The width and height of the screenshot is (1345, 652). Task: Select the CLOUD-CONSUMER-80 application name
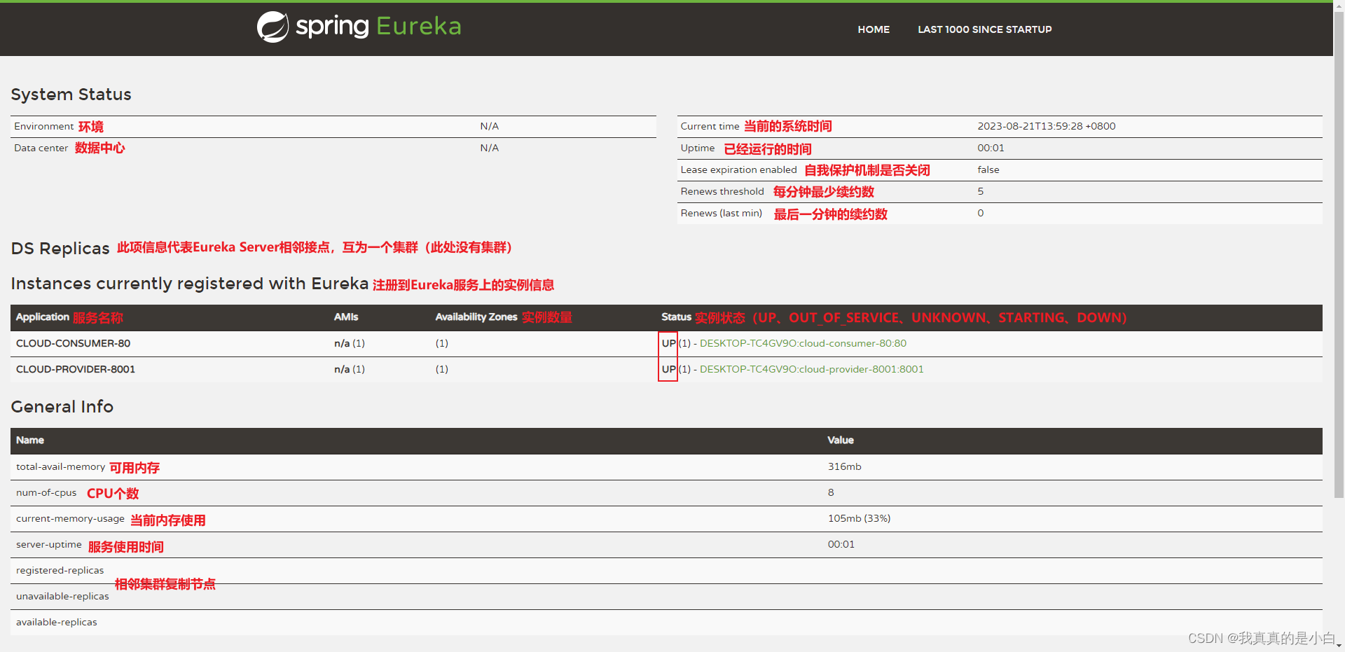click(x=73, y=343)
